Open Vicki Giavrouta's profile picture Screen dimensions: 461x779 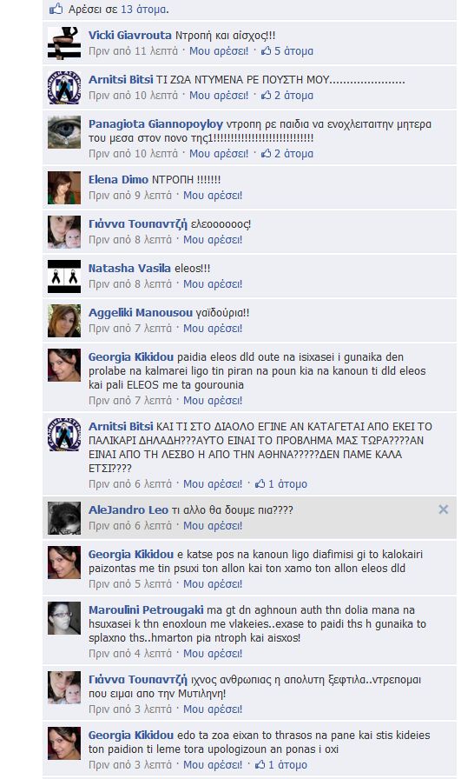[x=64, y=43]
